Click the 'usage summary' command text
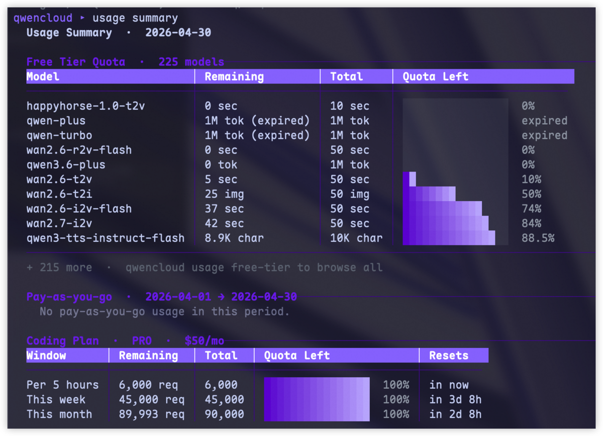Image resolution: width=603 pixels, height=436 pixels. (135, 18)
